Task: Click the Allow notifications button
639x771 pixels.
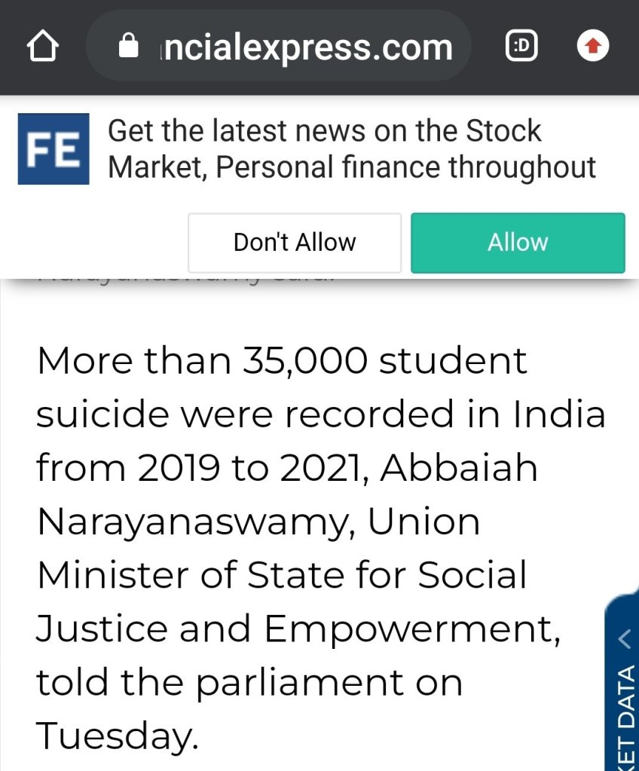Action: 518,243
